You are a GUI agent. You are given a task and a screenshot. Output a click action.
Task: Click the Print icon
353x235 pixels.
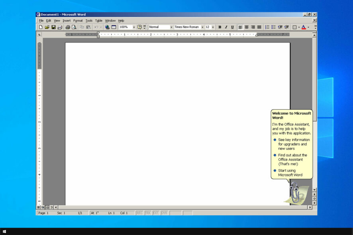click(x=68, y=27)
